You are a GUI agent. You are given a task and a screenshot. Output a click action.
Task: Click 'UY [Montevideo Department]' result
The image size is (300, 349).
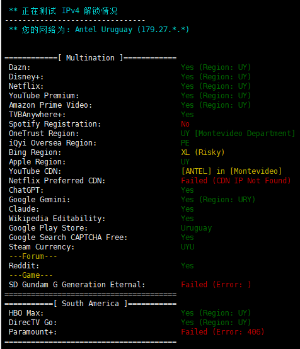(238, 134)
